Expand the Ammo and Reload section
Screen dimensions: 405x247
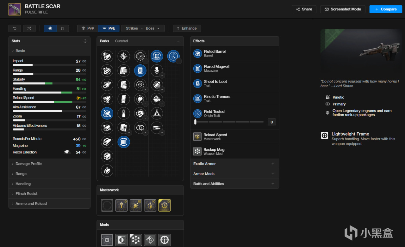(49, 204)
